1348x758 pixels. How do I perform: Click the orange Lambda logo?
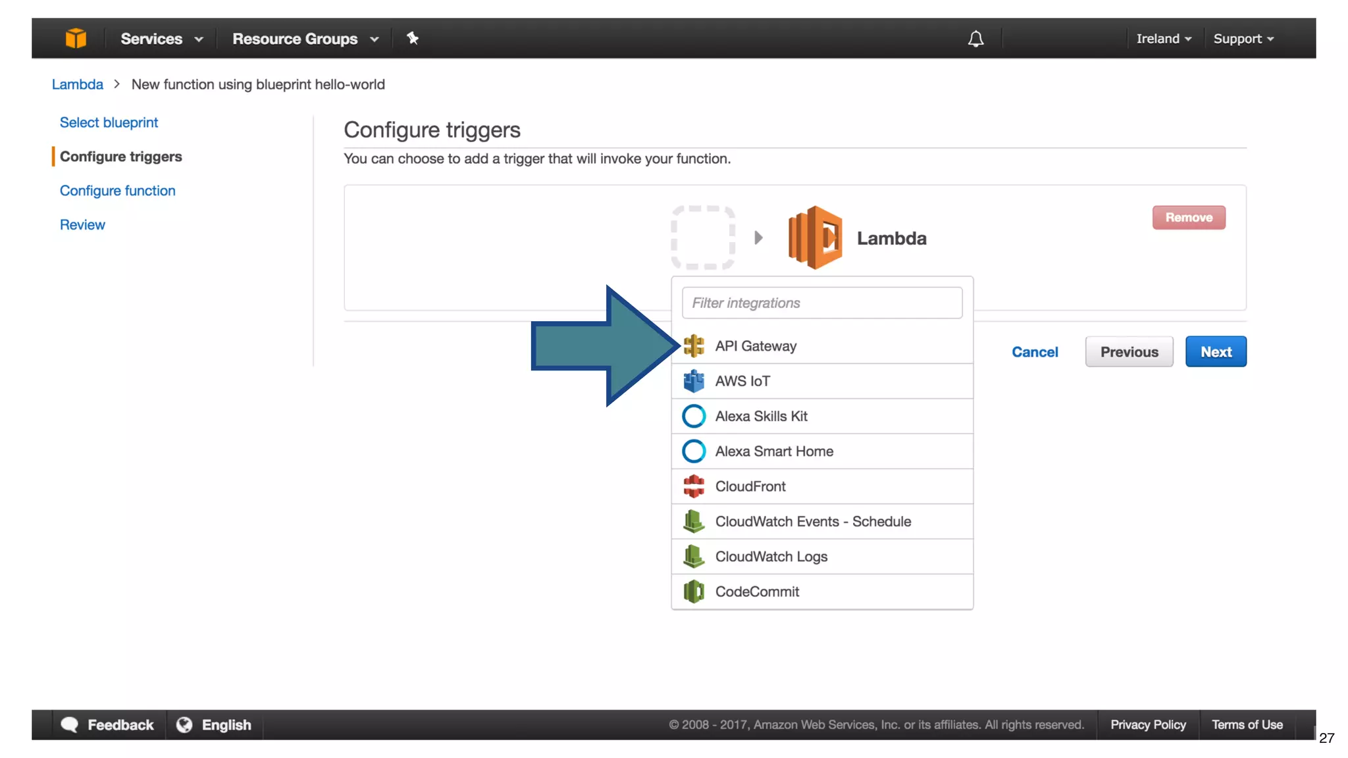pos(815,238)
